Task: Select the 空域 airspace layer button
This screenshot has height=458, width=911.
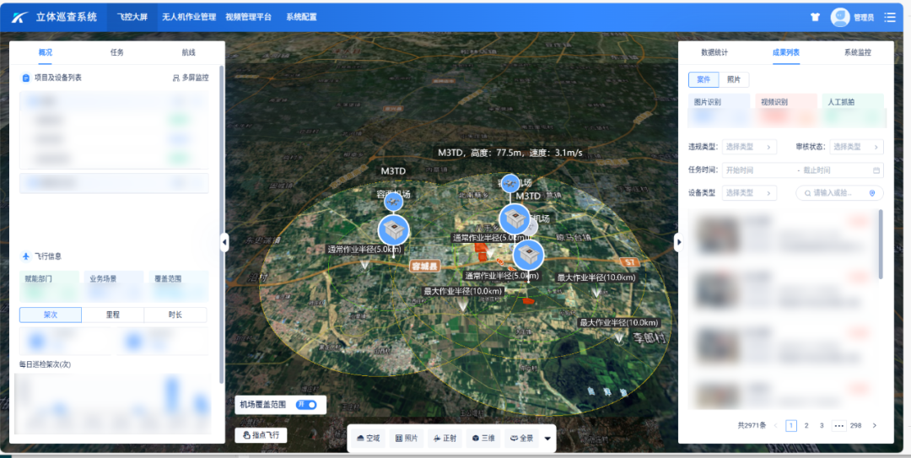Action: point(369,438)
